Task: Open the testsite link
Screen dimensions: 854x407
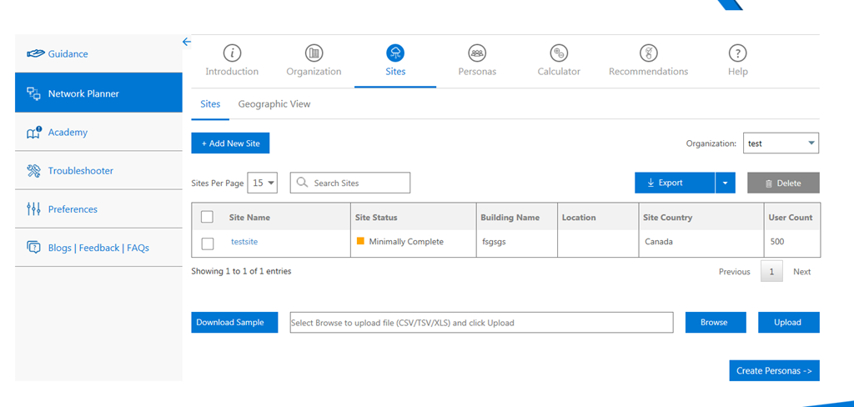Action: coord(244,242)
